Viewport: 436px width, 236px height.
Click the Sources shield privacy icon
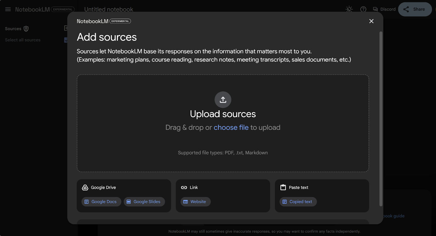pos(26,29)
